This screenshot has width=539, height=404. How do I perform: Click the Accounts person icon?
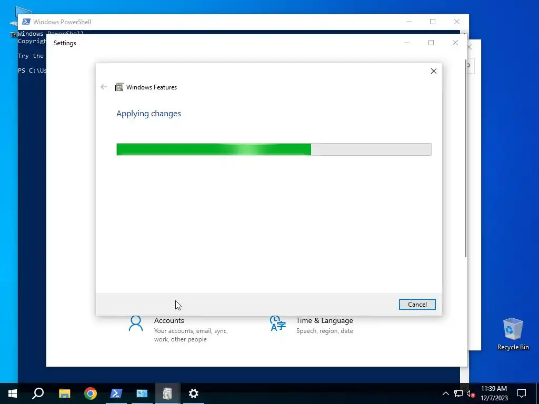point(135,324)
